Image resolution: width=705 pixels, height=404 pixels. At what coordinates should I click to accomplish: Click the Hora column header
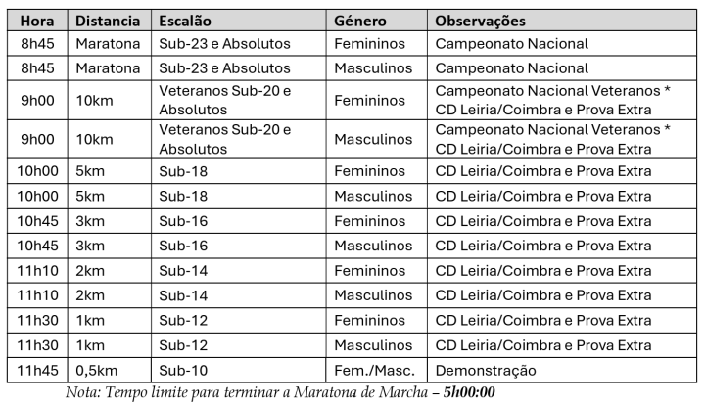tap(37, 21)
